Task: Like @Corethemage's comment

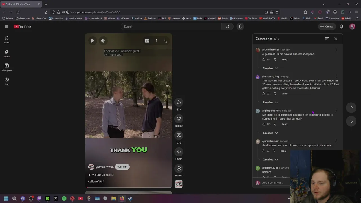Action: pyautogui.click(x=264, y=59)
